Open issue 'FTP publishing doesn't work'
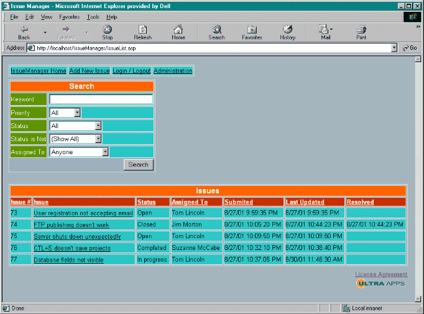The height and width of the screenshot is (314, 424). (x=71, y=225)
